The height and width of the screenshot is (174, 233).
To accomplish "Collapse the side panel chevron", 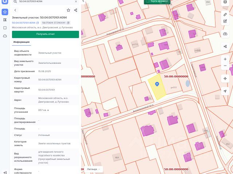I will (x=83, y=1).
